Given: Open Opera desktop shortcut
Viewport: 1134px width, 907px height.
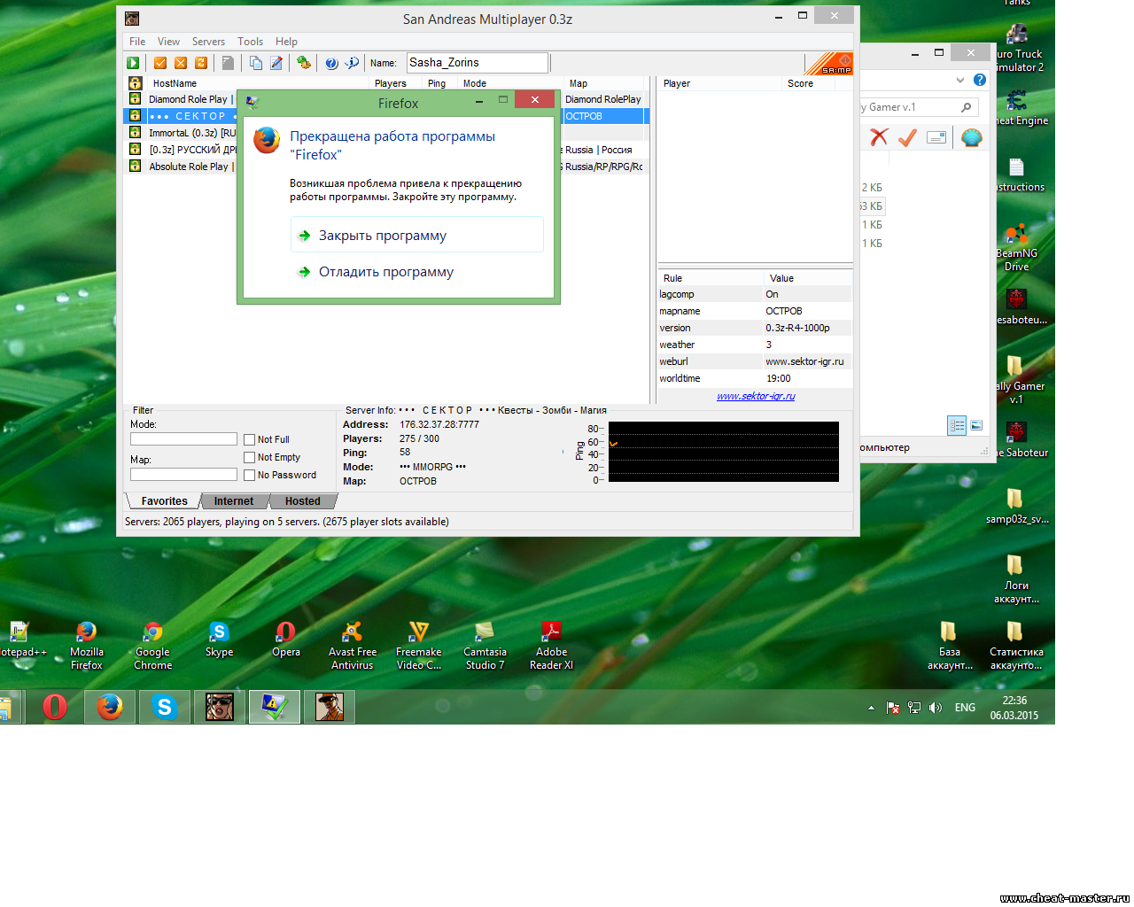Looking at the screenshot, I should 286,640.
